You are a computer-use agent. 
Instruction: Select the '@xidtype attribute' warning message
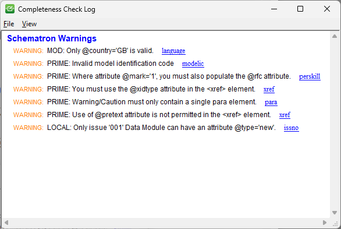[x=151, y=89]
